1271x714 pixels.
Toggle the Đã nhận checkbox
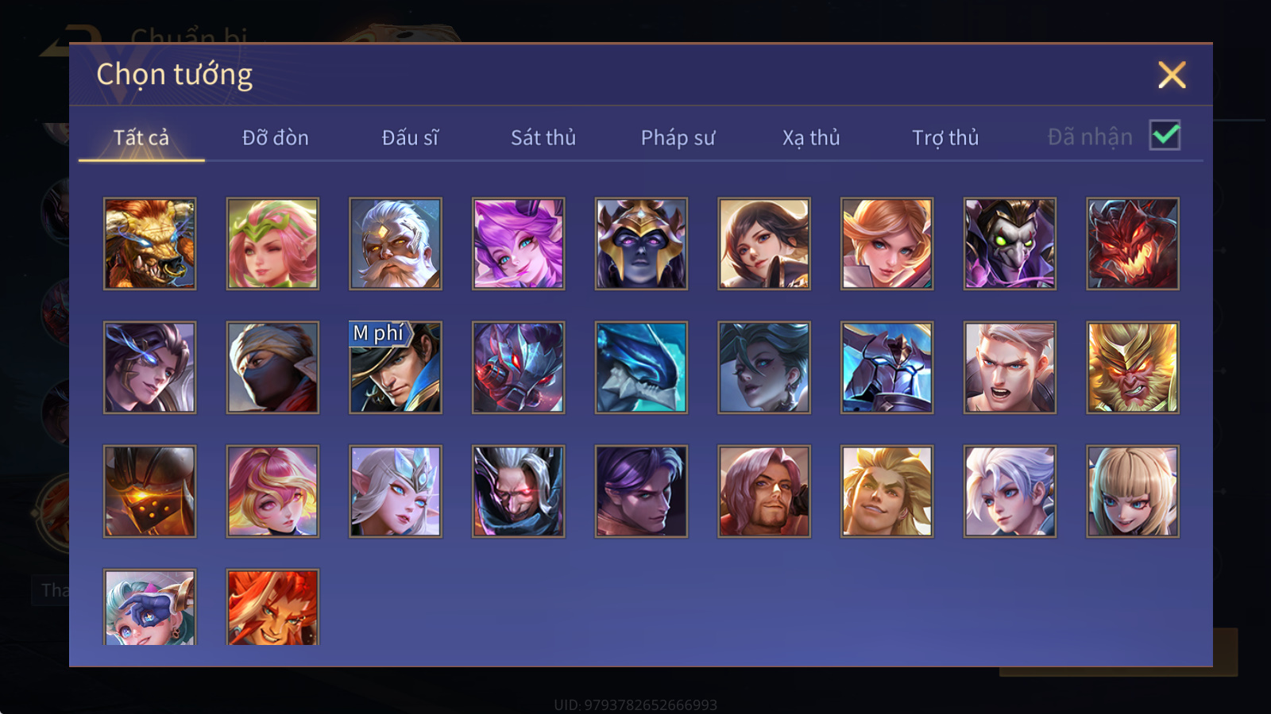(1165, 135)
